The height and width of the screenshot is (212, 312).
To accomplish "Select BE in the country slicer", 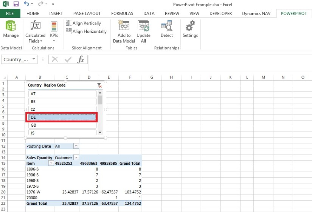I will pos(62,102).
